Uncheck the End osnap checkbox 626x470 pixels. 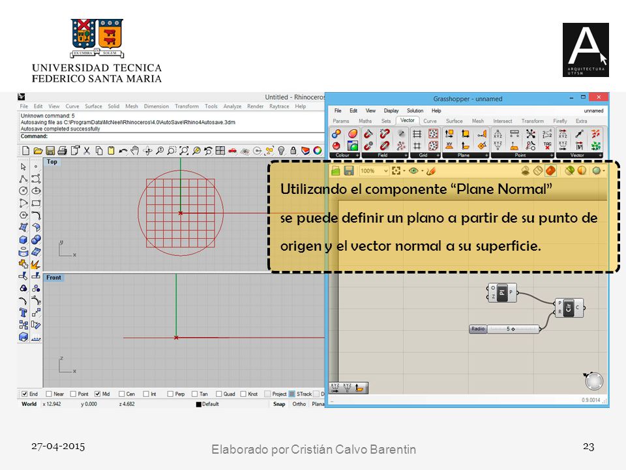(24, 394)
